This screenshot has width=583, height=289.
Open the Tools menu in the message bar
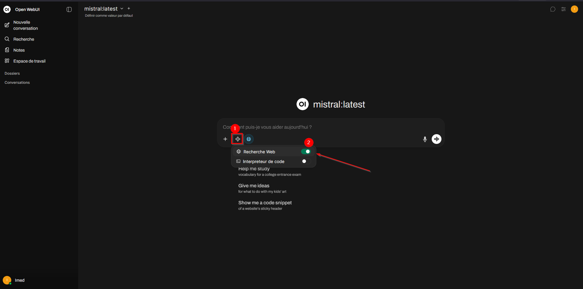237,139
